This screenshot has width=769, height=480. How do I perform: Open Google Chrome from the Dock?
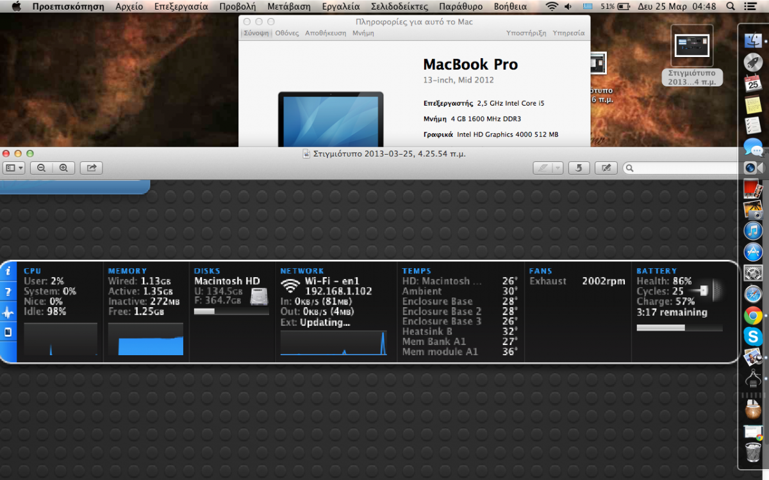753,315
